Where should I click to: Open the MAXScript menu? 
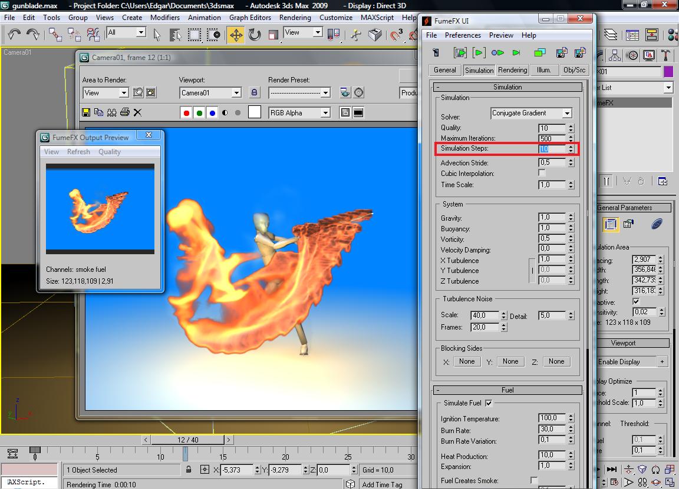(377, 17)
